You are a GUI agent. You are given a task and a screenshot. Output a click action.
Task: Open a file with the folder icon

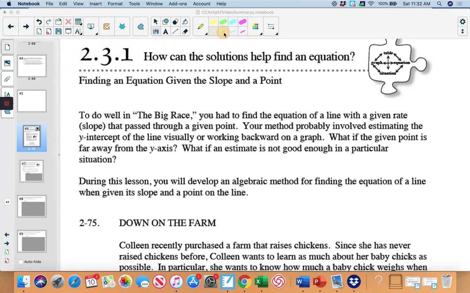58,22
